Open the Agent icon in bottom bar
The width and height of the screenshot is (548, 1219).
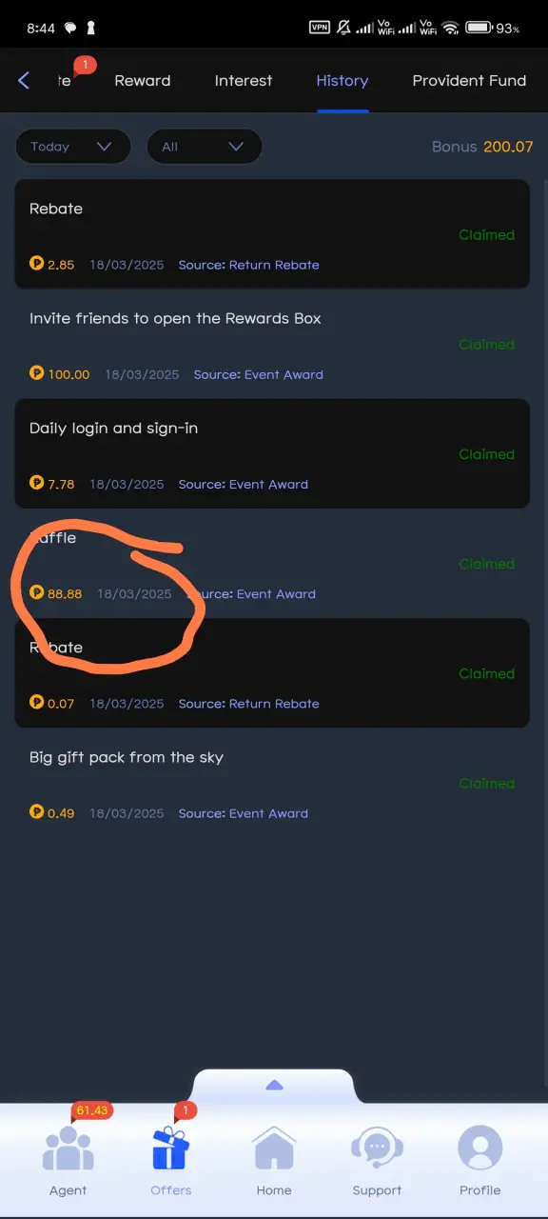(68, 1149)
